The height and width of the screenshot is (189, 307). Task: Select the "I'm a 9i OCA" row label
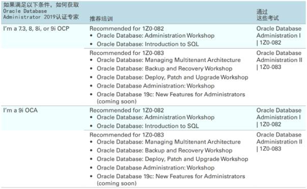20,110
